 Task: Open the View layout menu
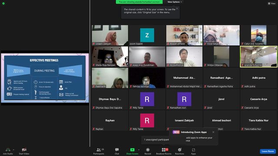(x=271, y=3)
